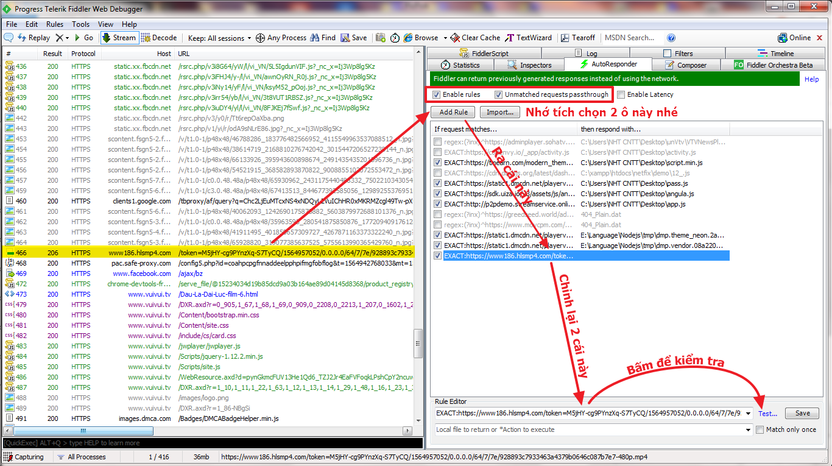The image size is (832, 466).
Task: Switch to the Composer tab
Action: tap(686, 65)
